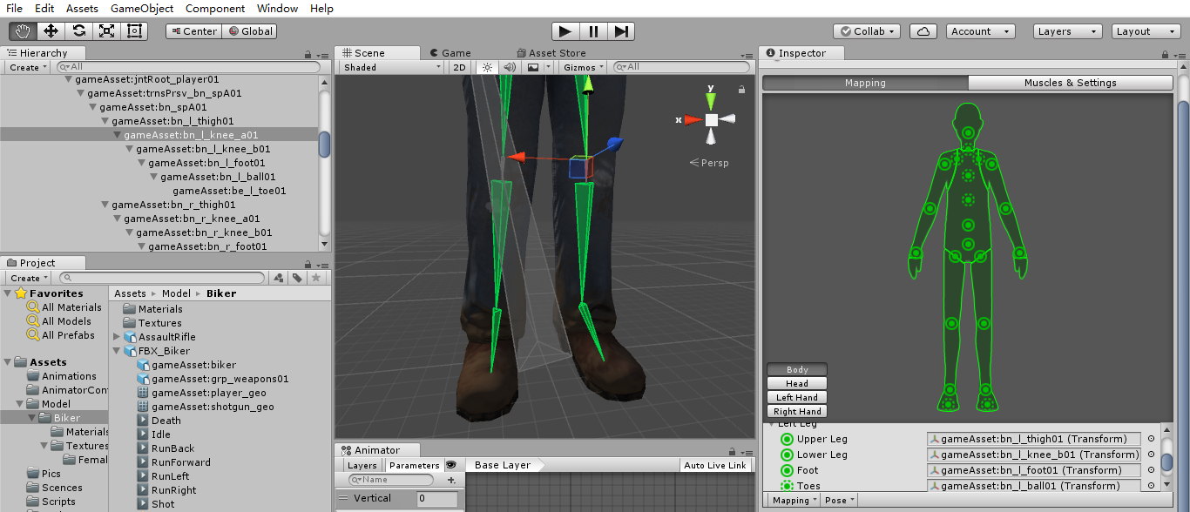This screenshot has height=512, width=1190.
Task: Open the Account dropdown
Action: [x=981, y=31]
